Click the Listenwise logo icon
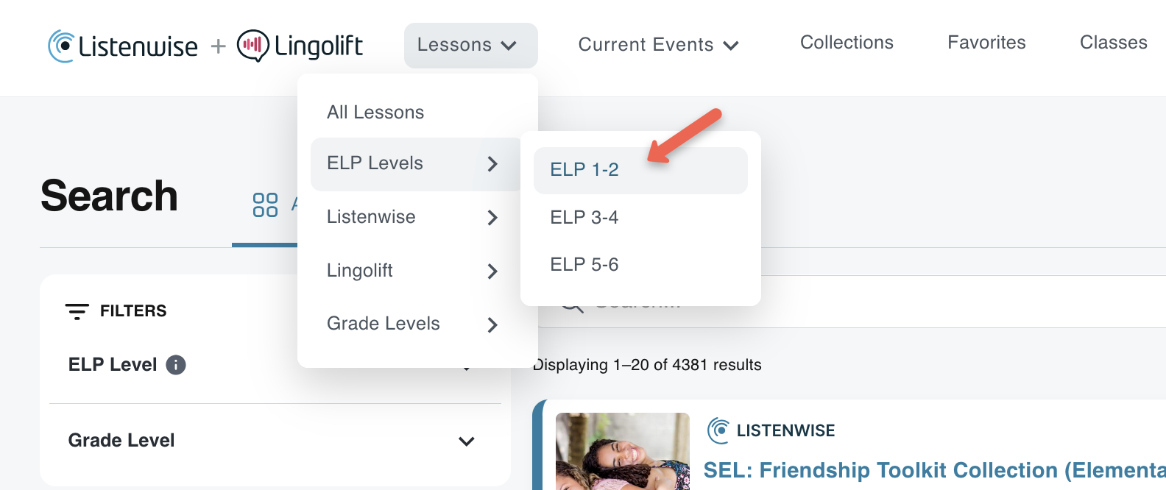The width and height of the screenshot is (1166, 490). 61,46
